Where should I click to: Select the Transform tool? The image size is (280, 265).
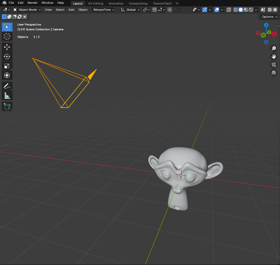pos(7,76)
